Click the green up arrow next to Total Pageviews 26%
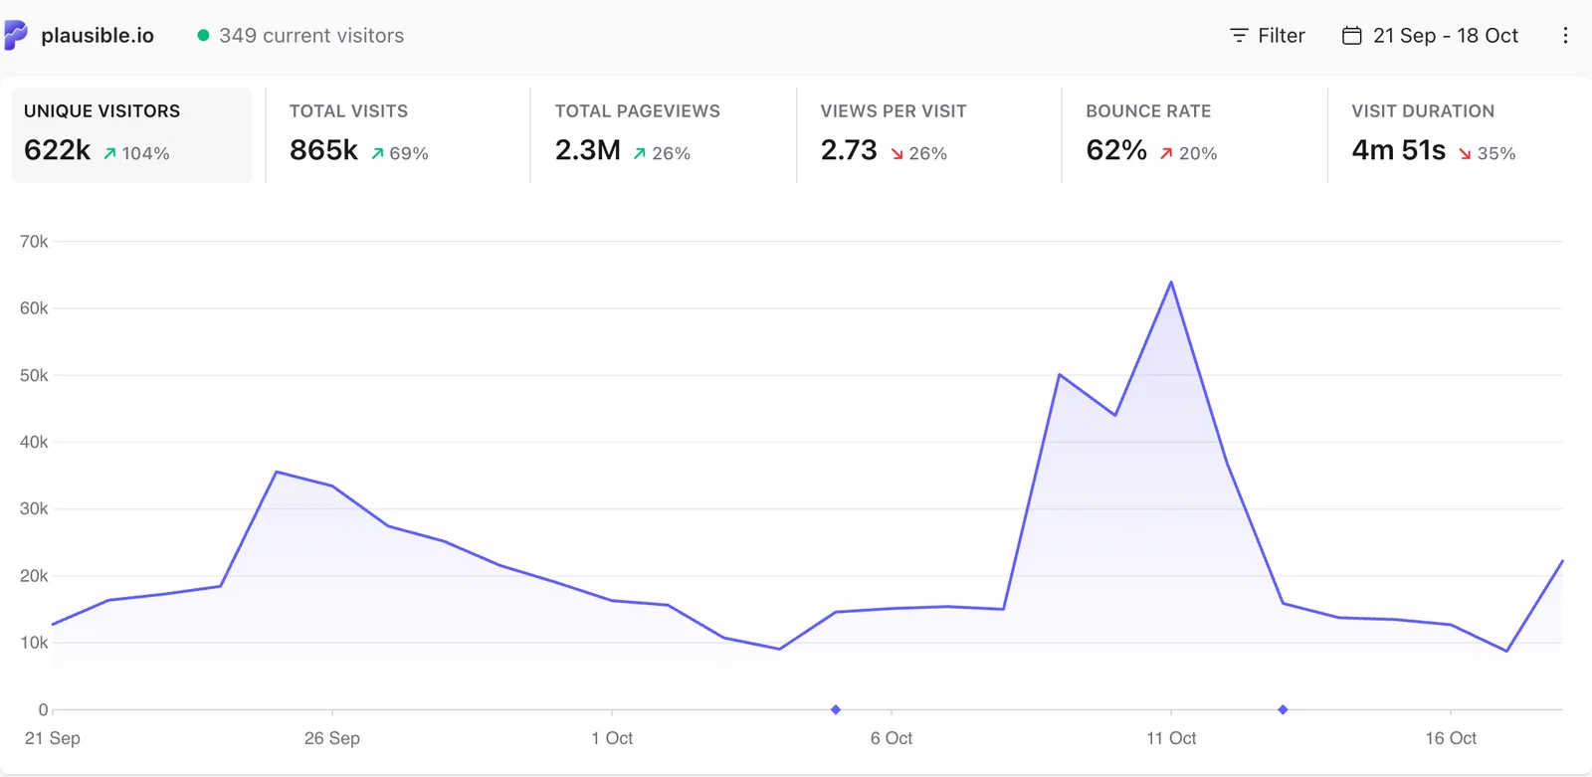1592x777 pixels. [x=640, y=153]
